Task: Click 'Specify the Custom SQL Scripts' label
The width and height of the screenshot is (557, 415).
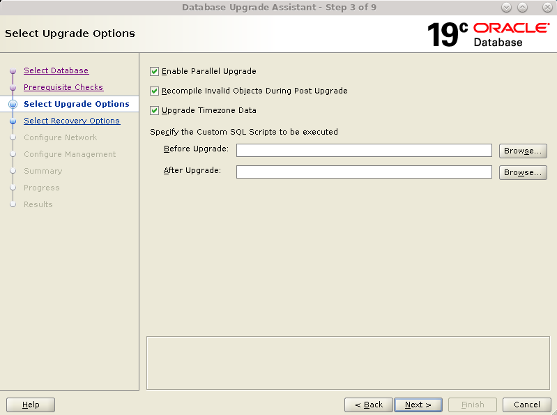Action: 244,132
